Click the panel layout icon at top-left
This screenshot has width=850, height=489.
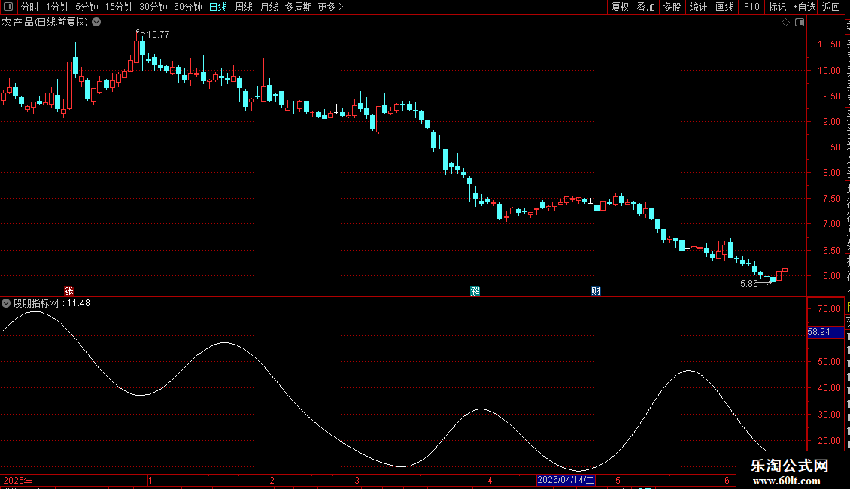coord(8,7)
